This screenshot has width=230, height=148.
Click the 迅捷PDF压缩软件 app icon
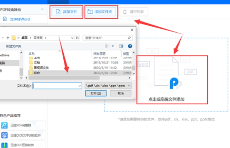[x=4, y=145]
